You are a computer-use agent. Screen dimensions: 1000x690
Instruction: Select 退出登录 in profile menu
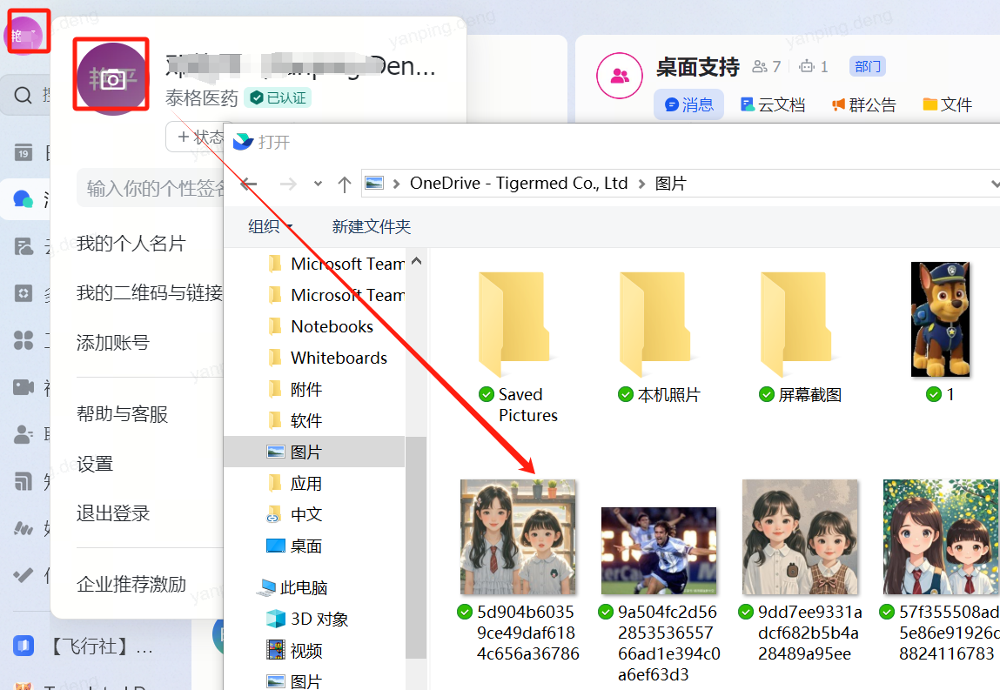click(x=113, y=513)
